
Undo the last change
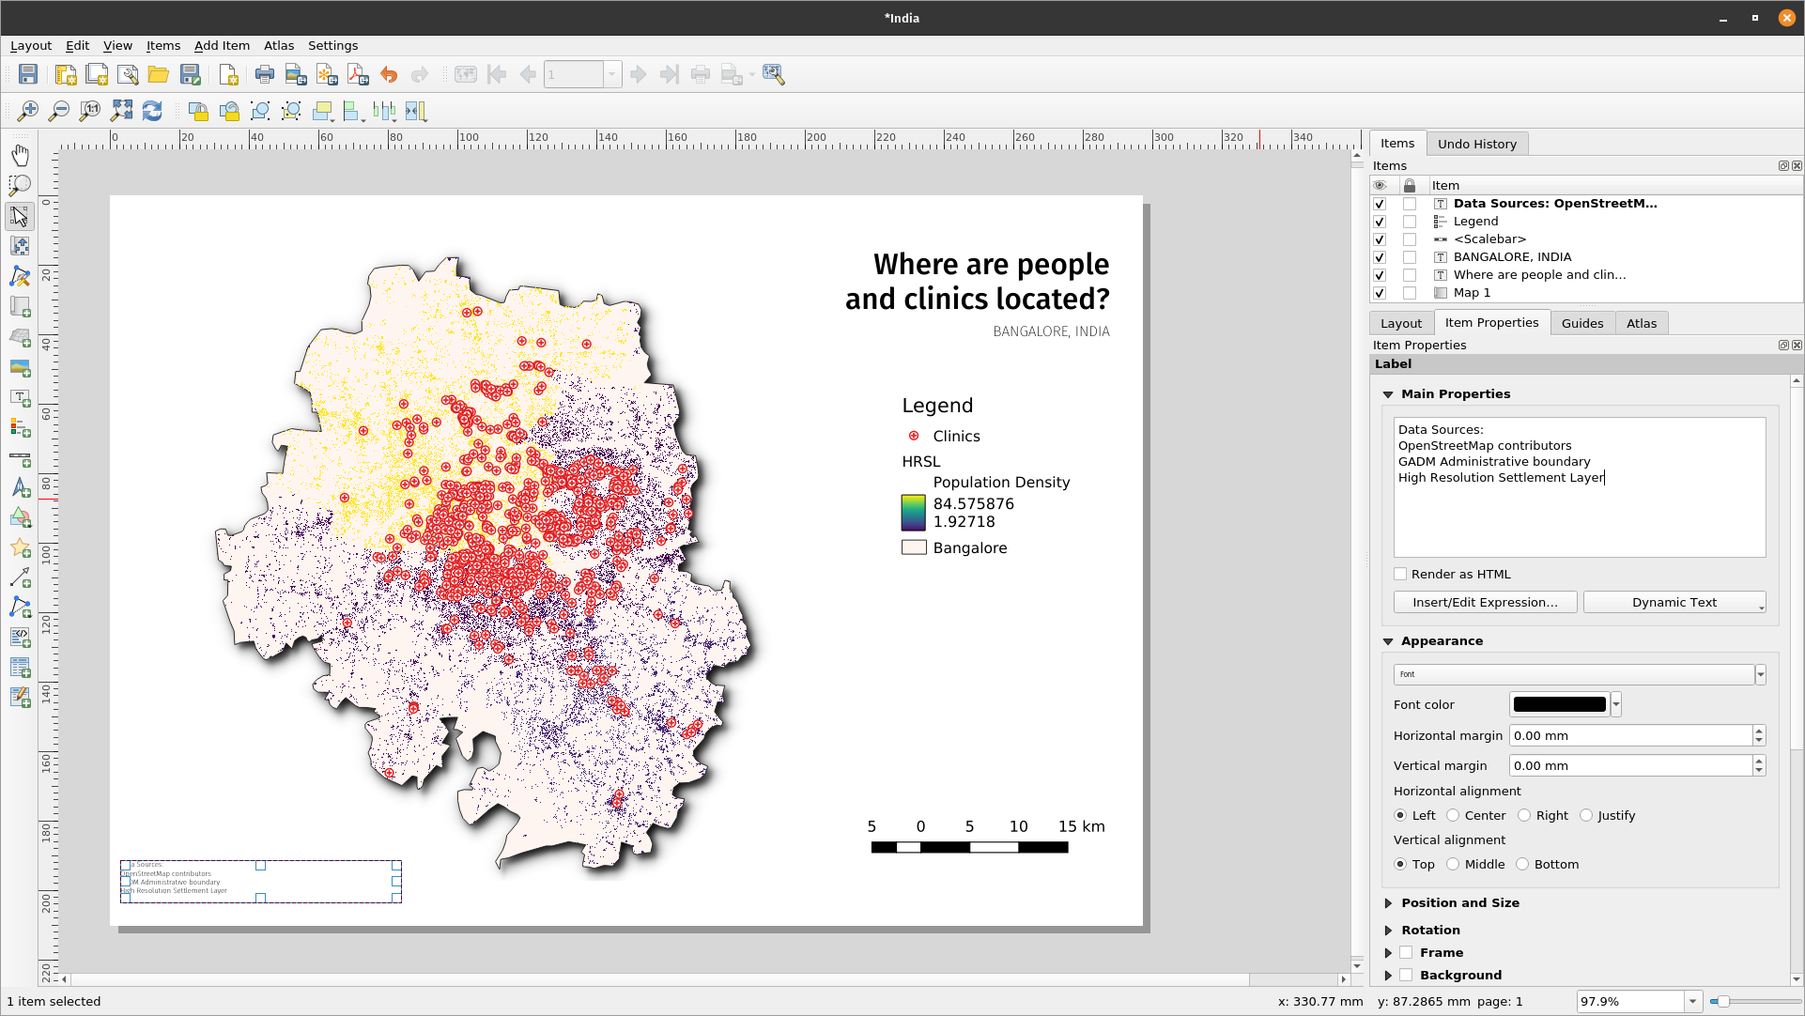pyautogui.click(x=389, y=74)
